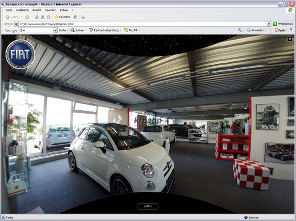Screen dimensions: 296x221
Task: Toggle the panorama top-right arrow menu
Action: pyautogui.click(x=290, y=39)
